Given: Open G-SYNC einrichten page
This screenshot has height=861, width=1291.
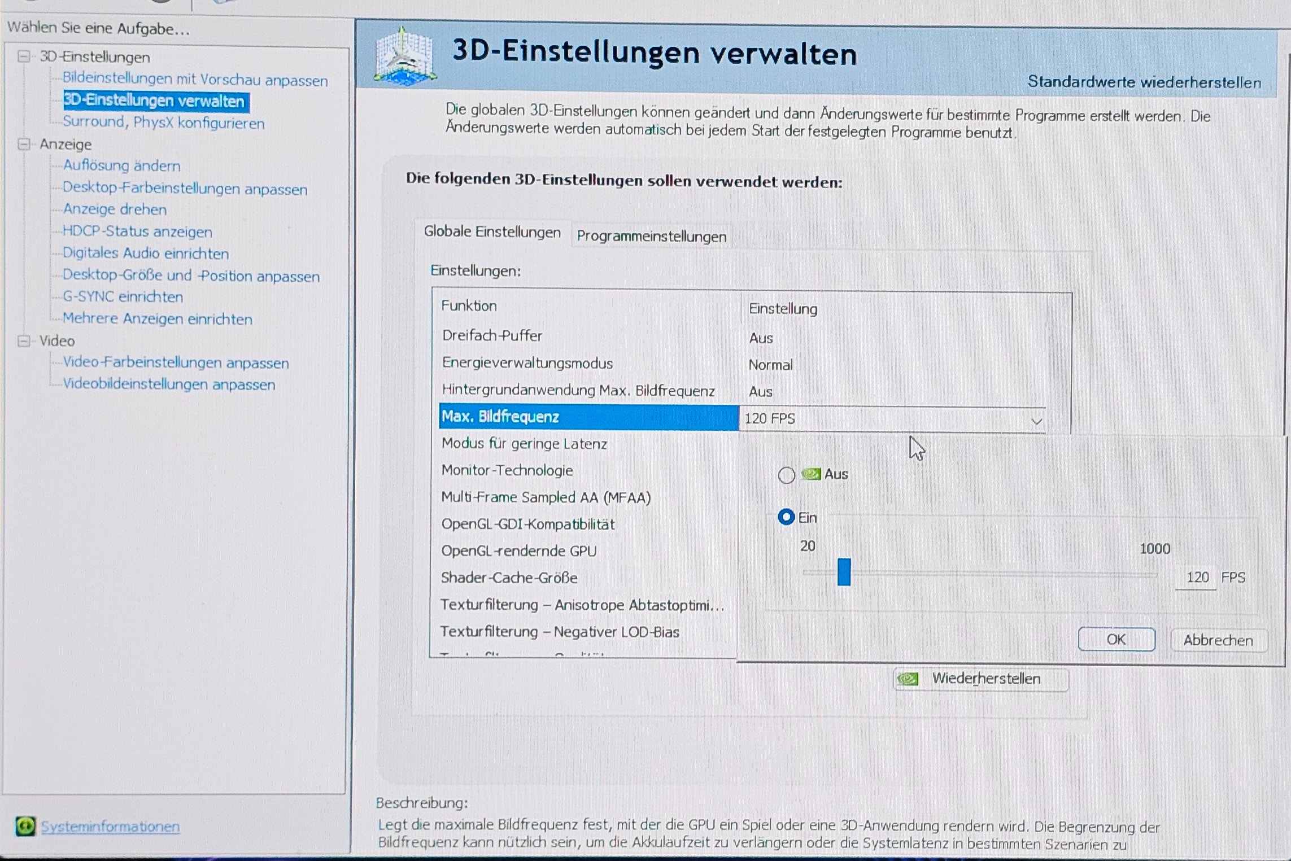Looking at the screenshot, I should tap(123, 297).
